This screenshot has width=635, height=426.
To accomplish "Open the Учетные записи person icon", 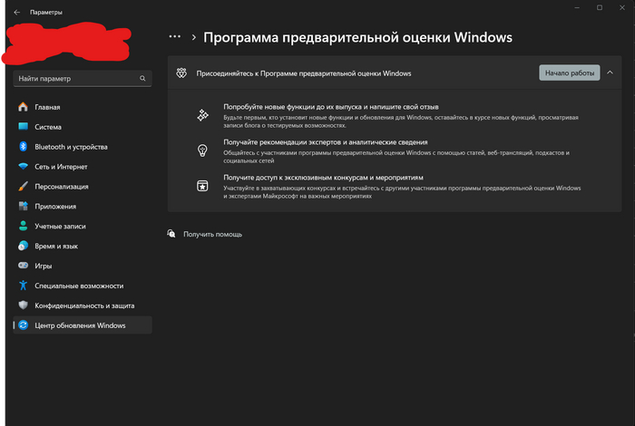I will tap(23, 226).
